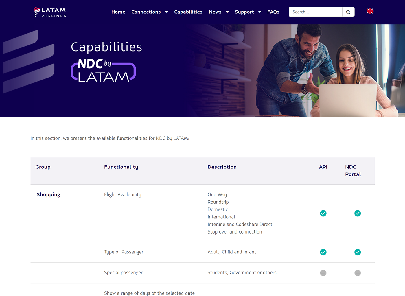Expand the Support dropdown arrow

(x=260, y=12)
